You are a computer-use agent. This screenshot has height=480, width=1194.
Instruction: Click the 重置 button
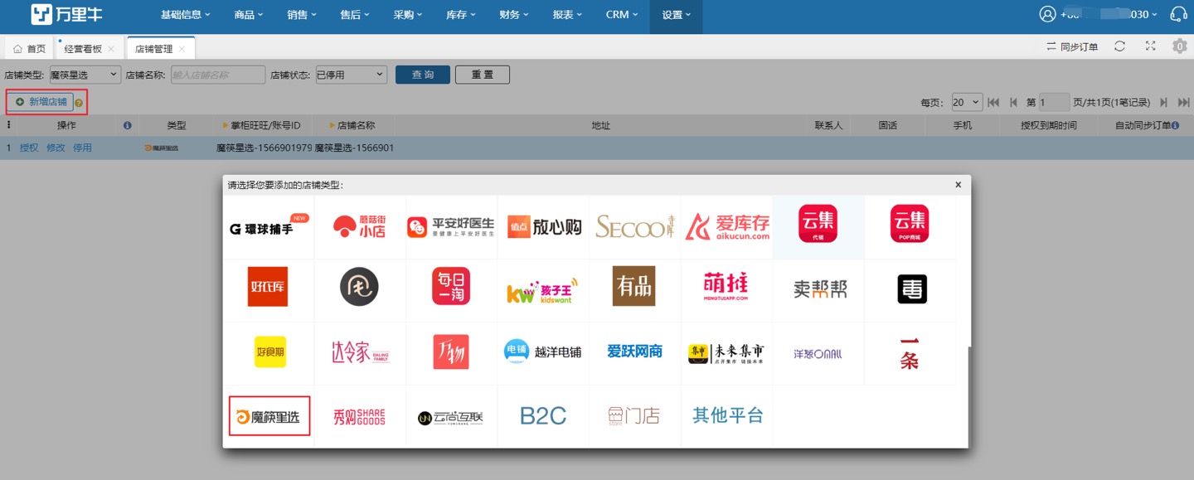pyautogui.click(x=483, y=75)
